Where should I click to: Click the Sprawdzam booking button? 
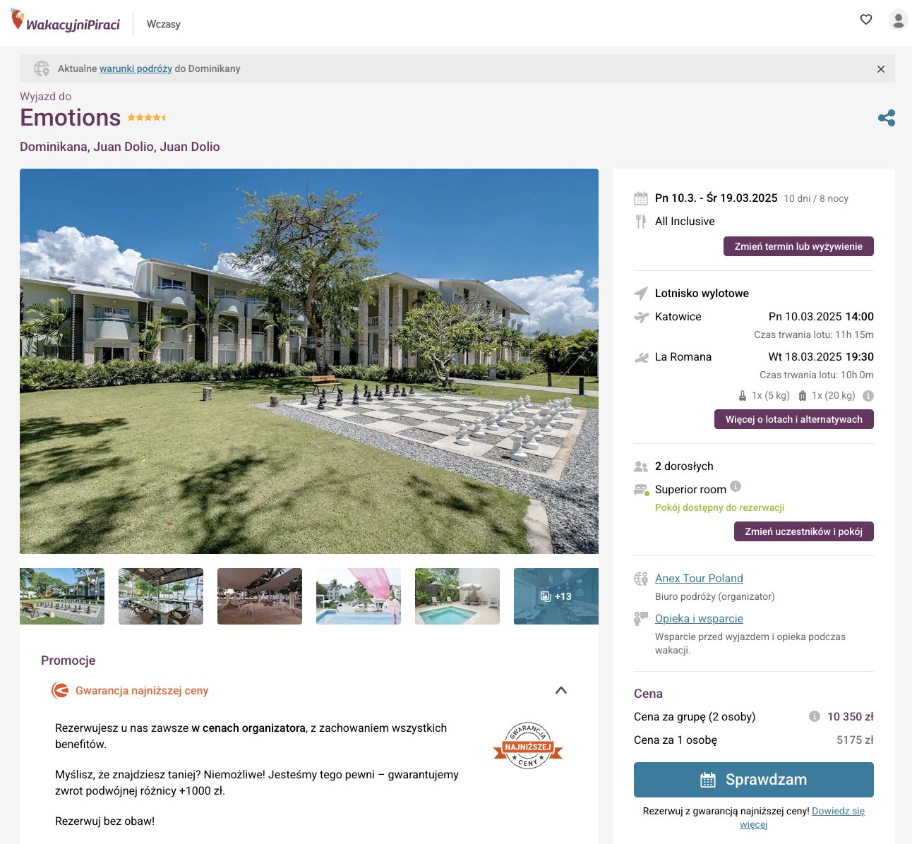[x=754, y=780]
